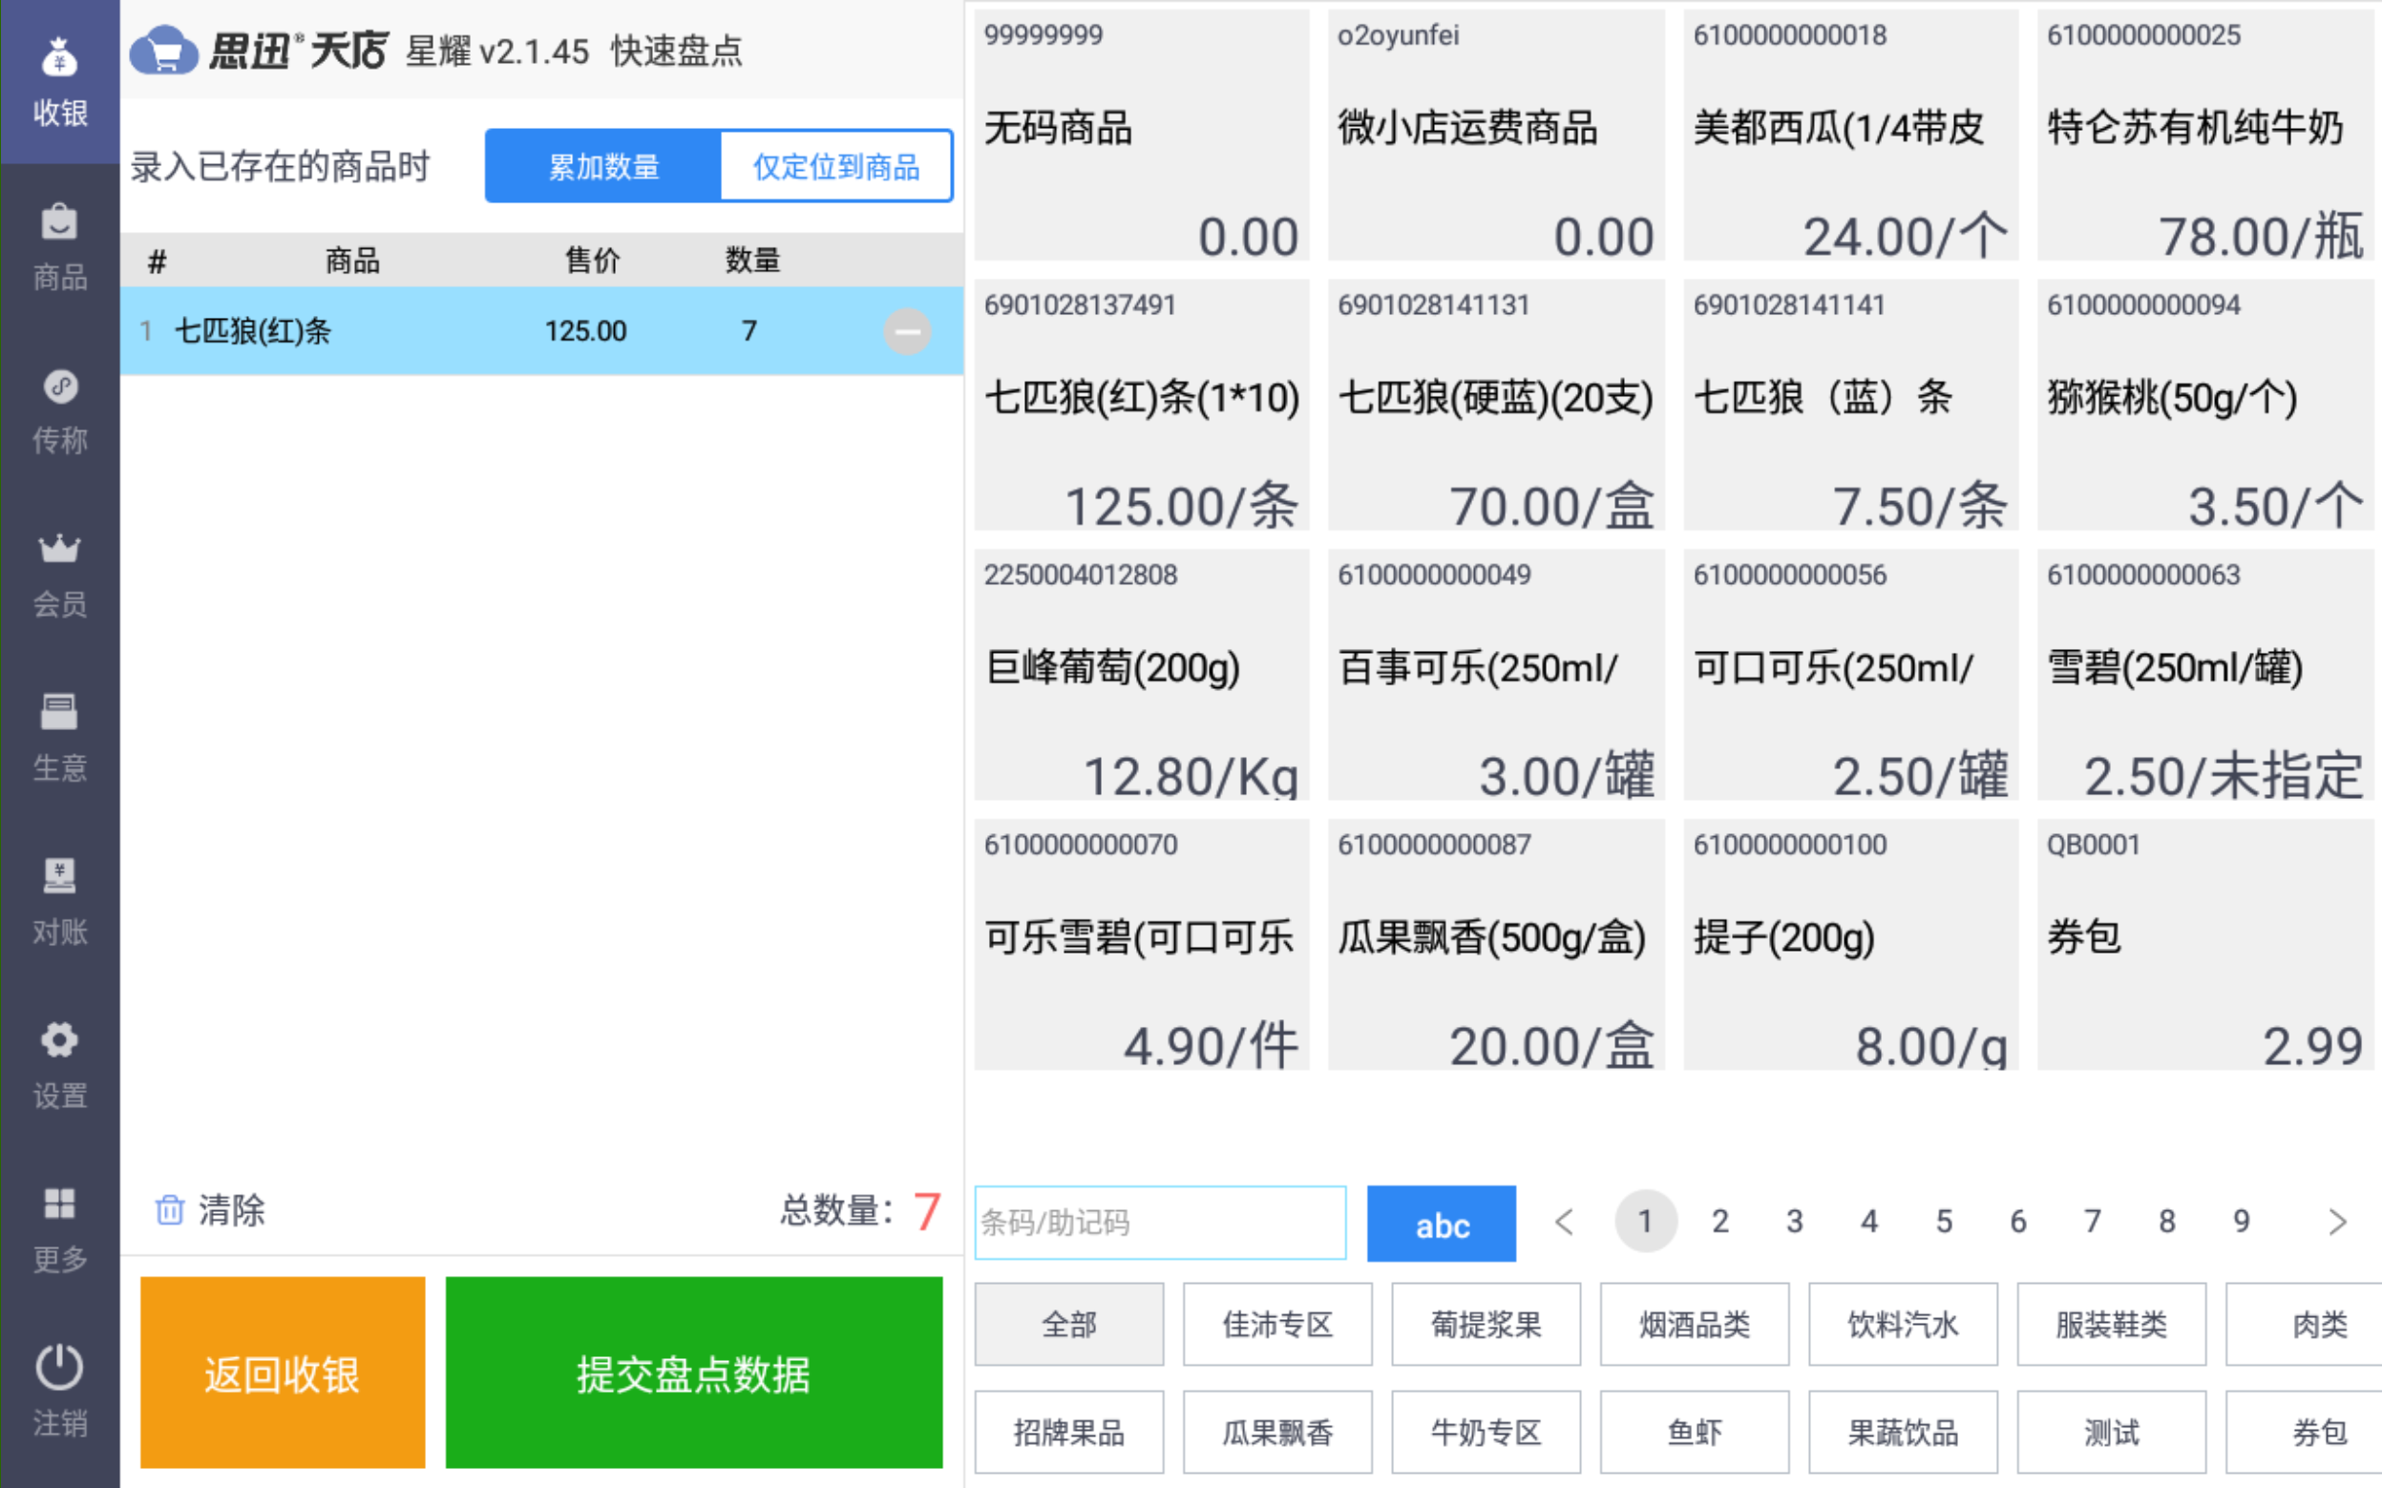Image resolution: width=2382 pixels, height=1488 pixels.
Task: Add 提子(200g) product tile
Action: (1850, 945)
